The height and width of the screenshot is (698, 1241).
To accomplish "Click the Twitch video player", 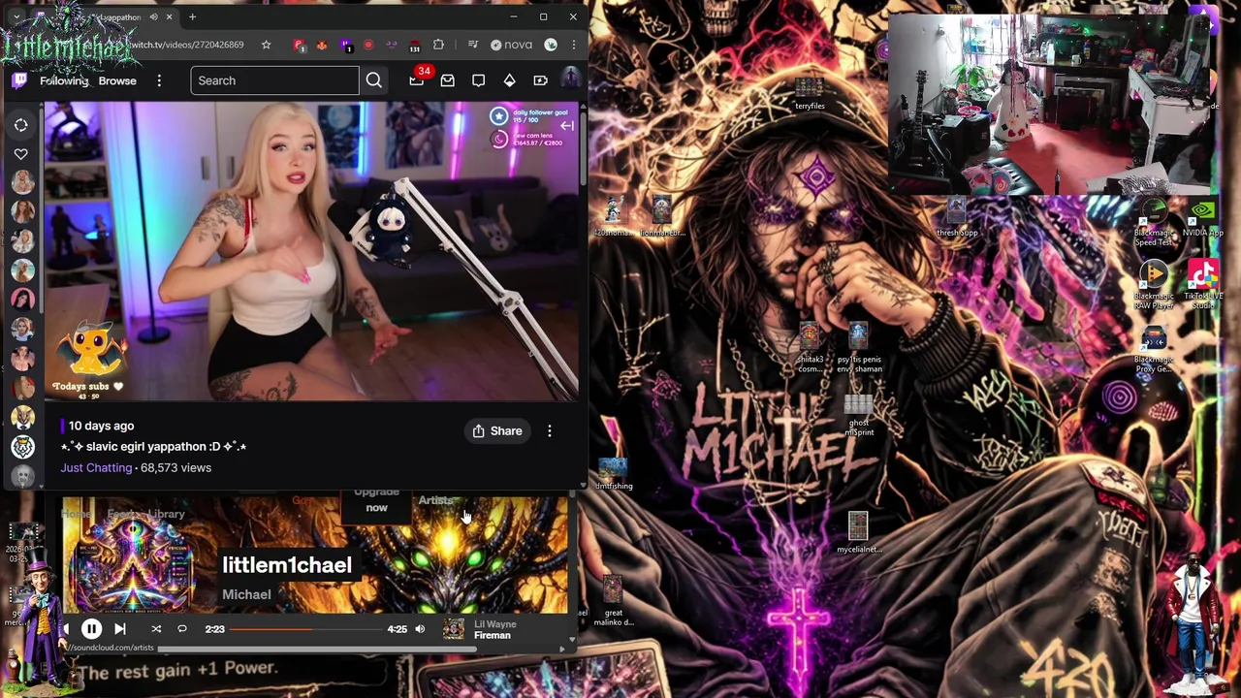I will (311, 251).
